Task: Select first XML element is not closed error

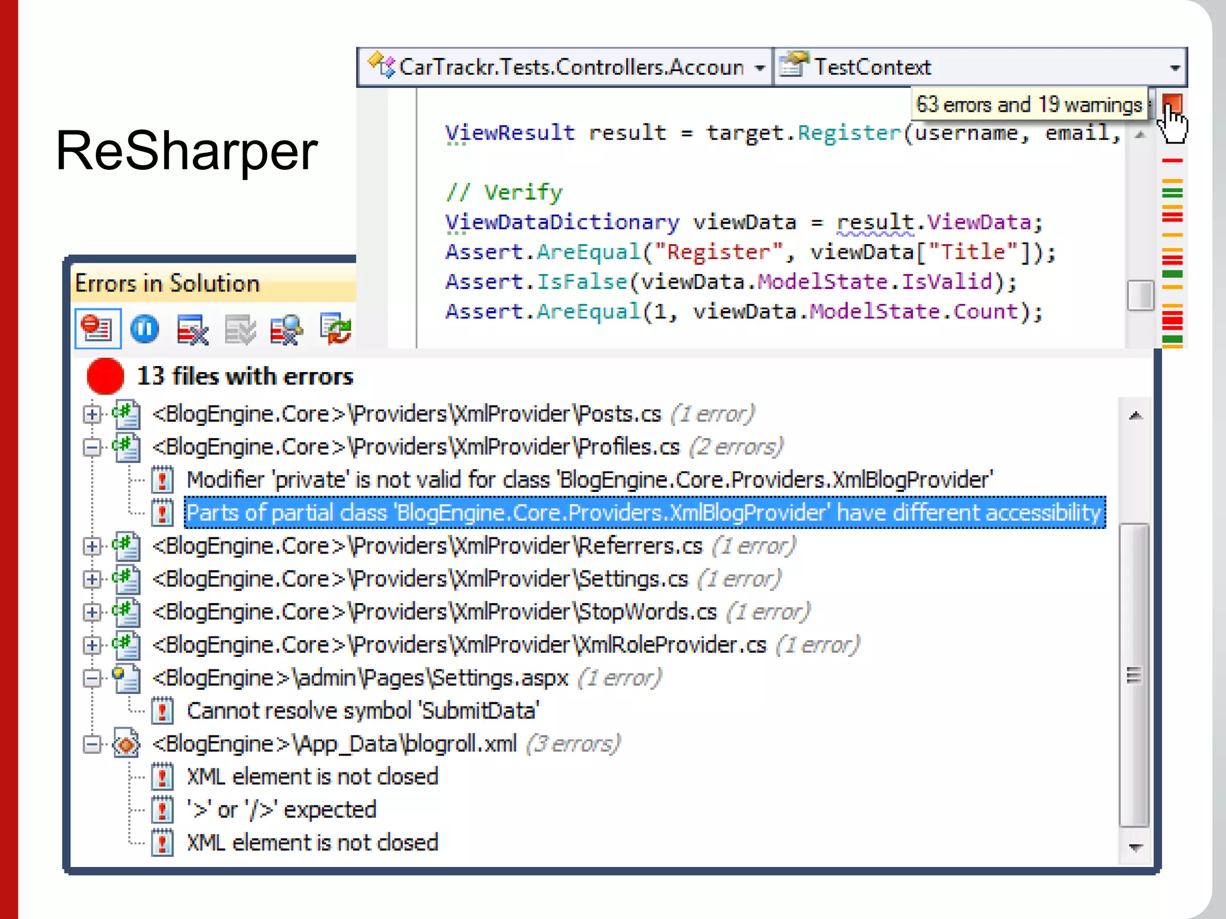Action: tap(312, 777)
